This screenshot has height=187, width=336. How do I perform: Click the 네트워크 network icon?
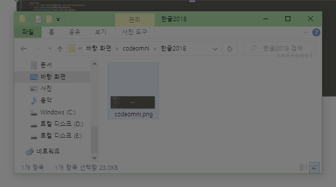tap(30, 152)
